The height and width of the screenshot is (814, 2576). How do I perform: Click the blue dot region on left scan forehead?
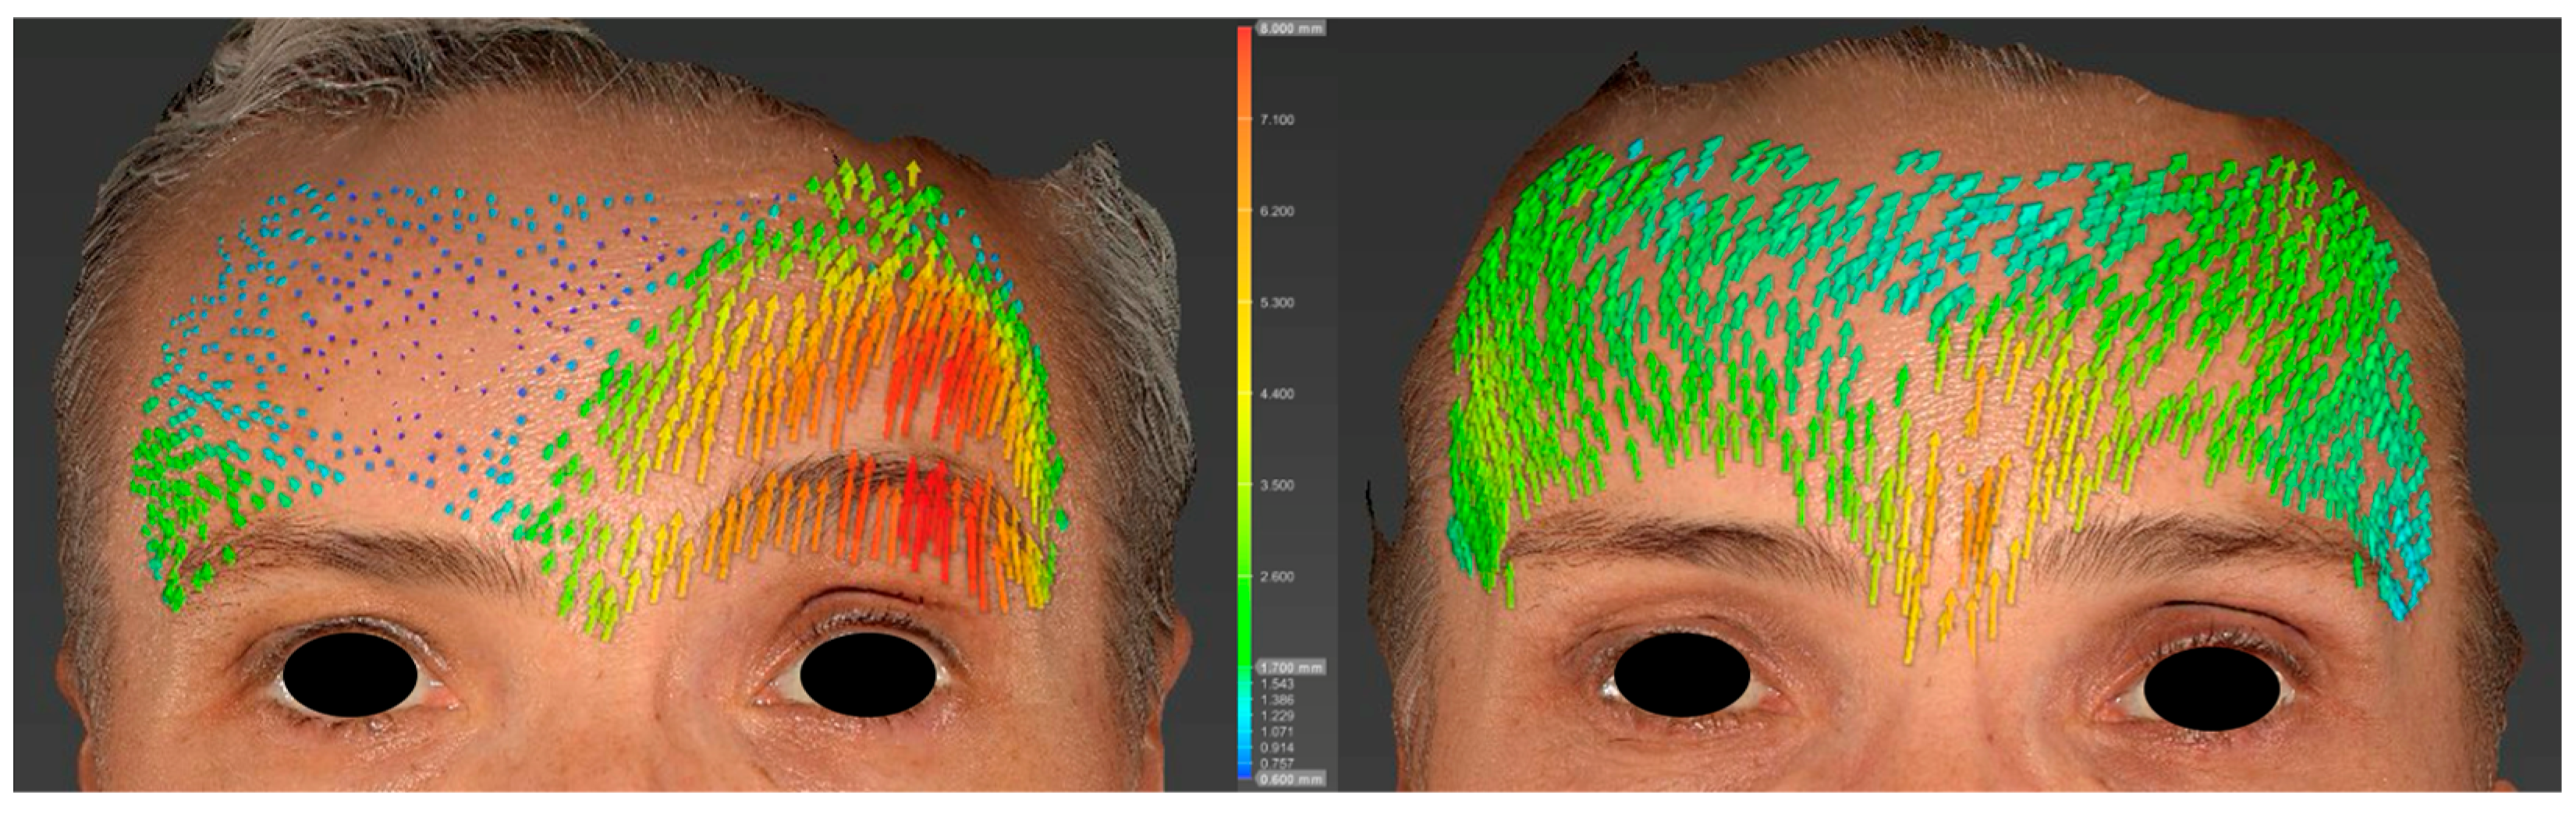coord(400,330)
